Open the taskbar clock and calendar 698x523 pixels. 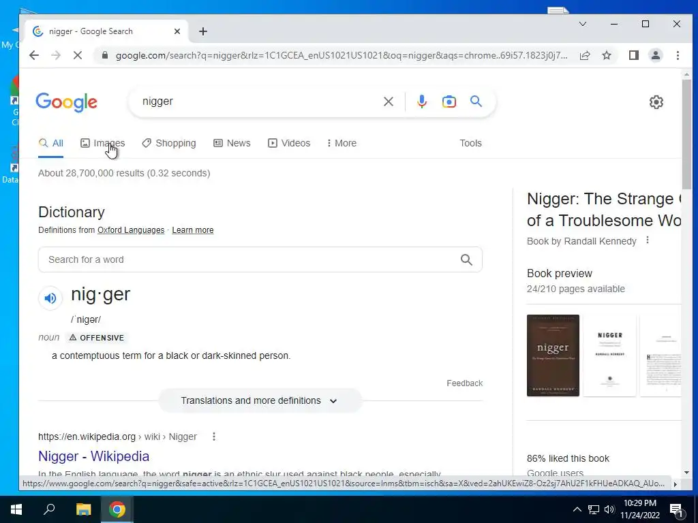[640, 509]
